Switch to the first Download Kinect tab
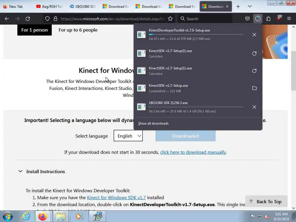 click(116, 6)
